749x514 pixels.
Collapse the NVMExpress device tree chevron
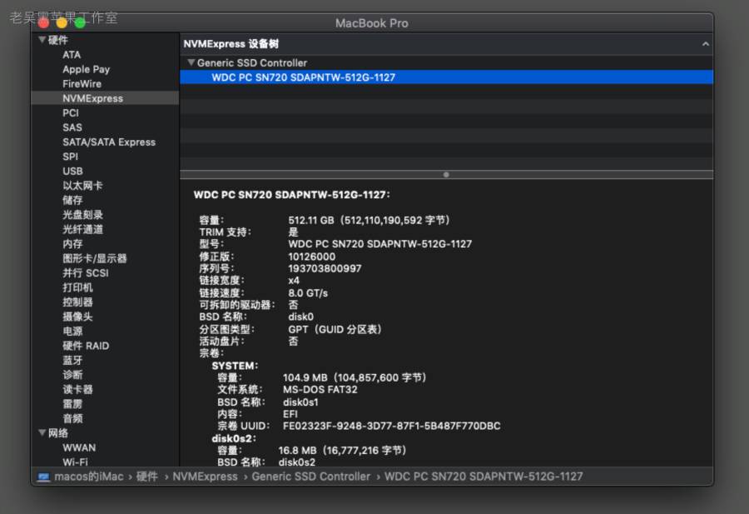(x=706, y=44)
